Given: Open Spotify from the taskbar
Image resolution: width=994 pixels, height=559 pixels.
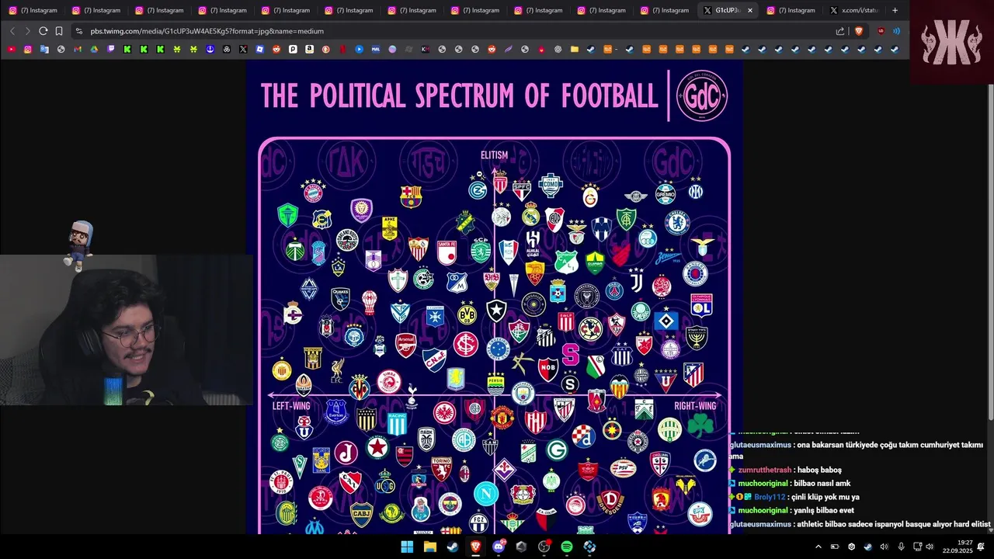Looking at the screenshot, I should coord(567,547).
